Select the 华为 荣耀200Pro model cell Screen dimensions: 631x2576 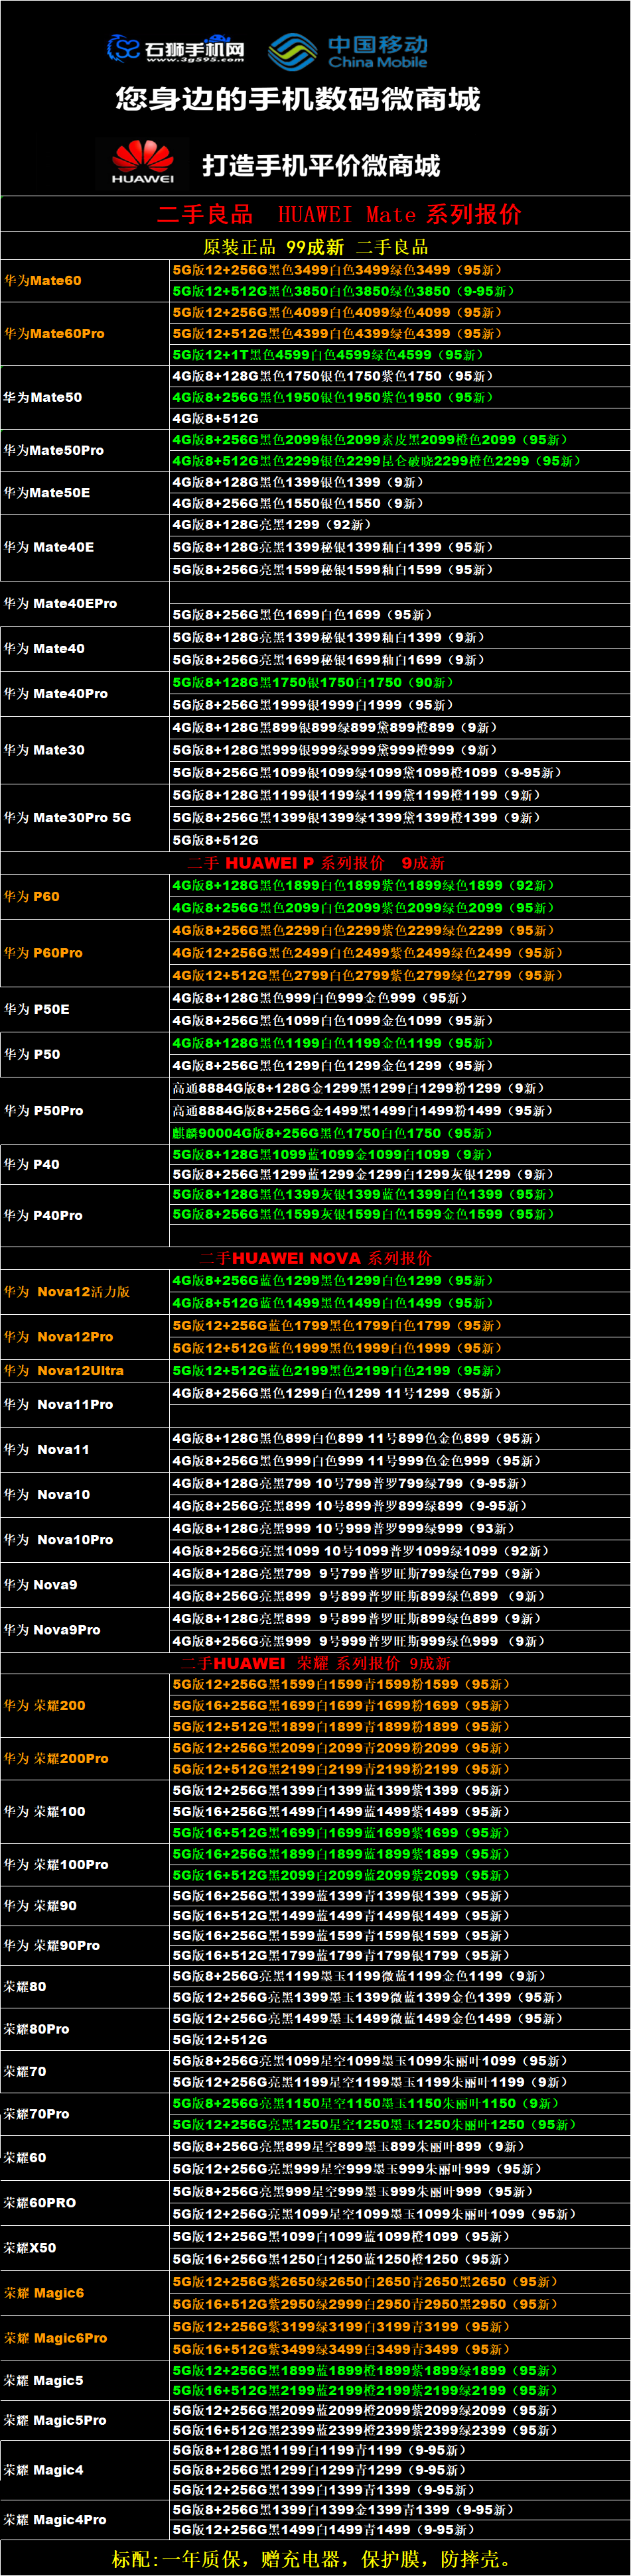tap(85, 1759)
